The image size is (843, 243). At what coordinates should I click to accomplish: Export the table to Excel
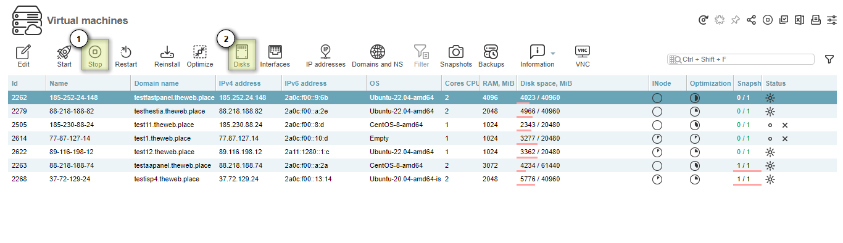pyautogui.click(x=799, y=20)
